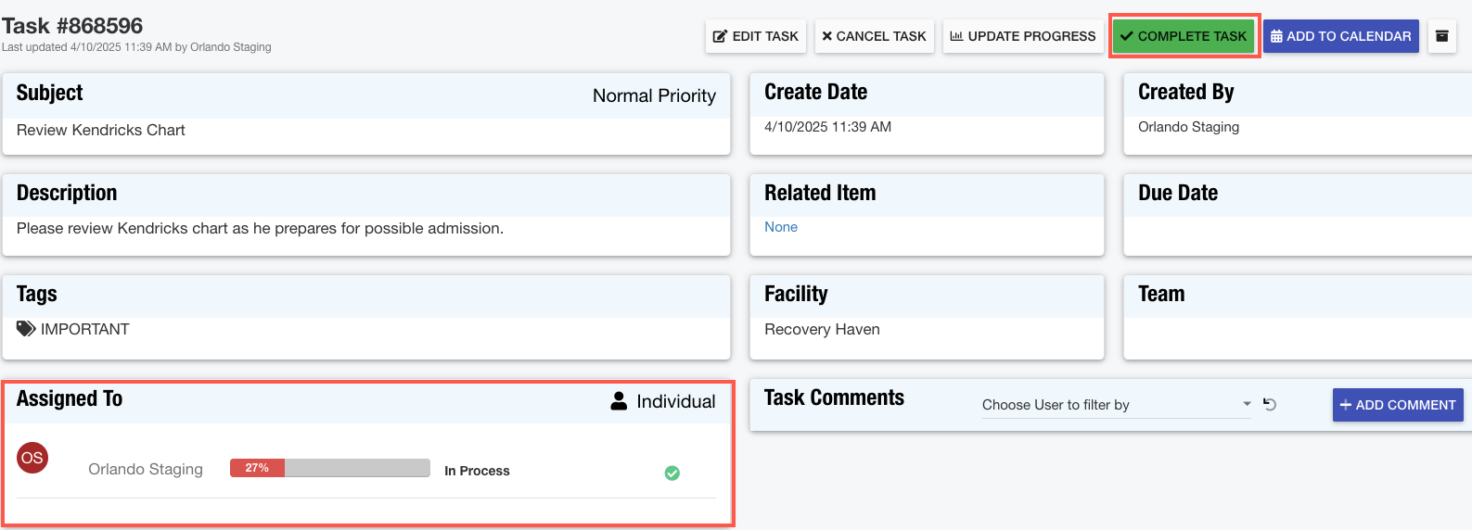Click the In Process status label
Screen dimensions: 1472x530
[x=477, y=471]
